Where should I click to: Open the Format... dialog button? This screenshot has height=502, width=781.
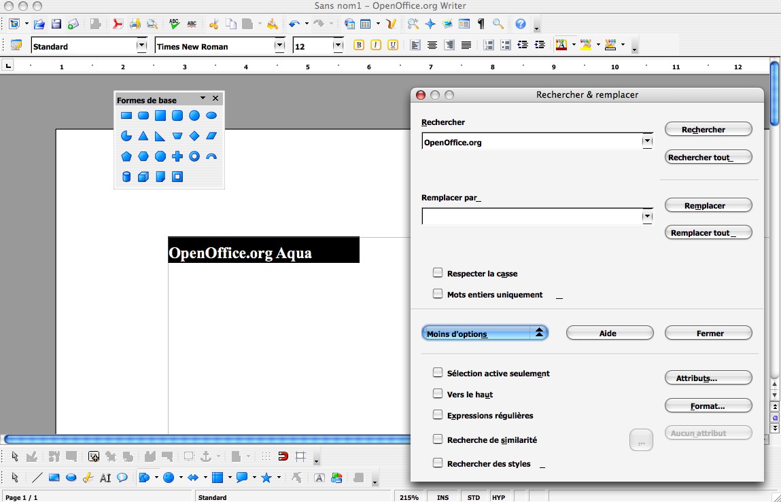pos(708,406)
